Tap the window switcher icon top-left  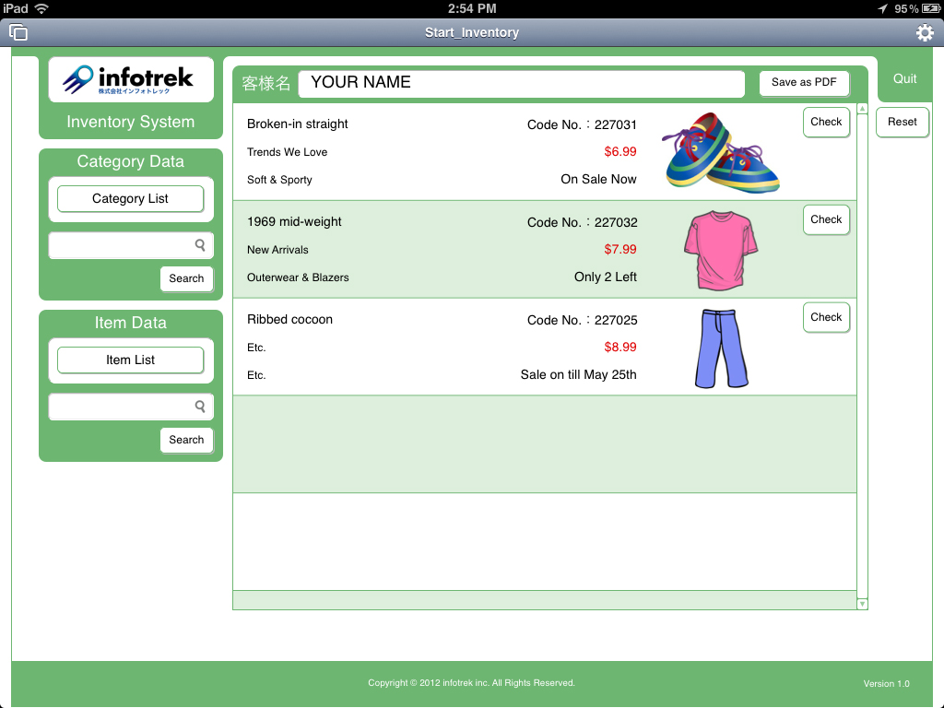(x=18, y=33)
